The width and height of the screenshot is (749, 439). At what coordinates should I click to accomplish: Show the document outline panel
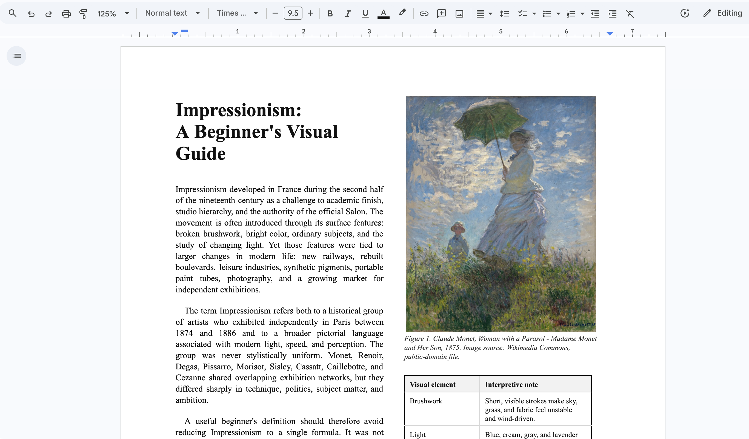(16, 56)
